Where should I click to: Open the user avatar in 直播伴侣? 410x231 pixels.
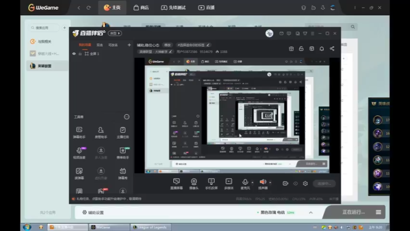pos(270,33)
